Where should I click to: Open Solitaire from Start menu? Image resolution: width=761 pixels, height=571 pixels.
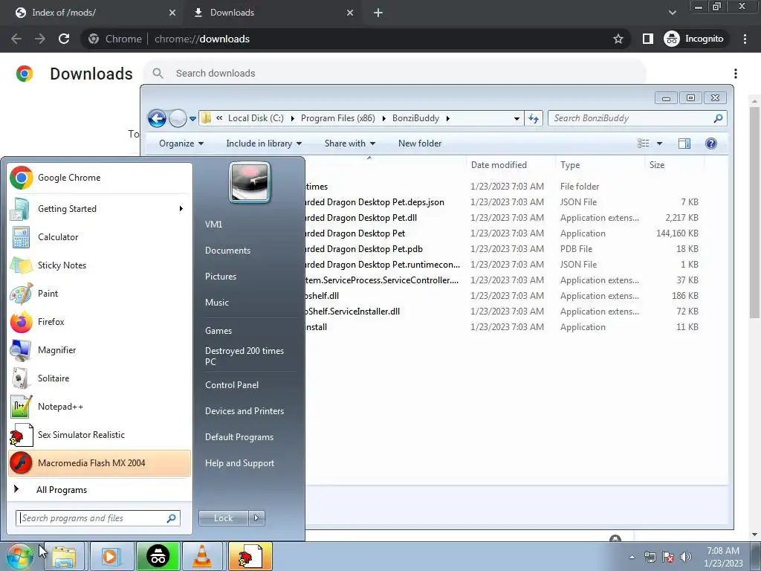[x=100, y=378]
